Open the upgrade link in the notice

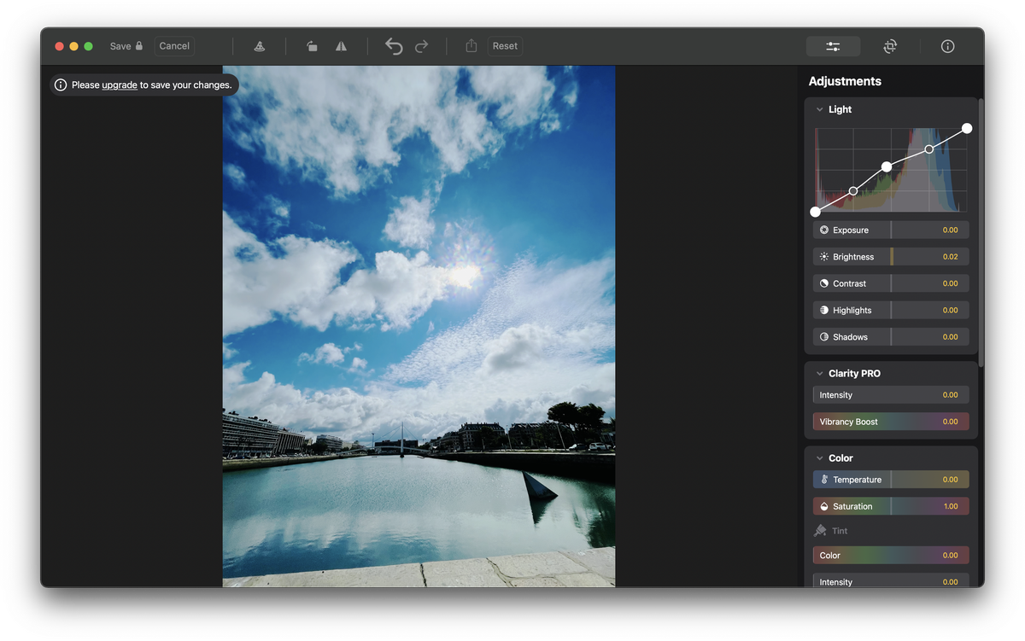pyautogui.click(x=120, y=85)
